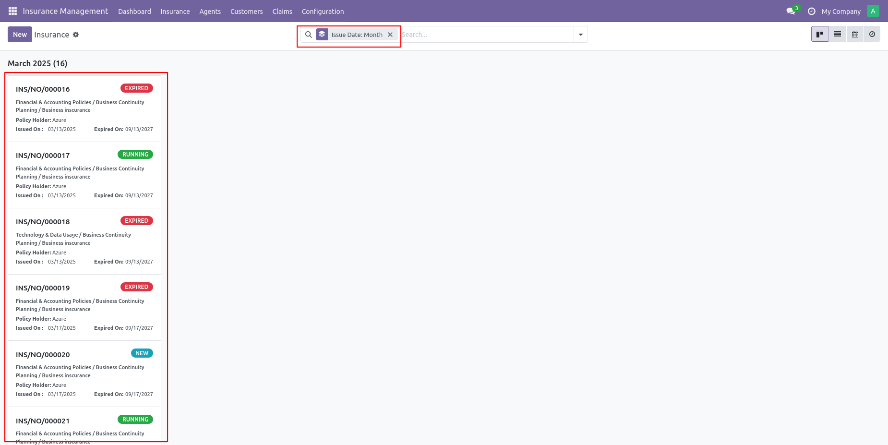This screenshot has height=445, width=888.
Task: Focus the Search input field
Action: pyautogui.click(x=486, y=35)
